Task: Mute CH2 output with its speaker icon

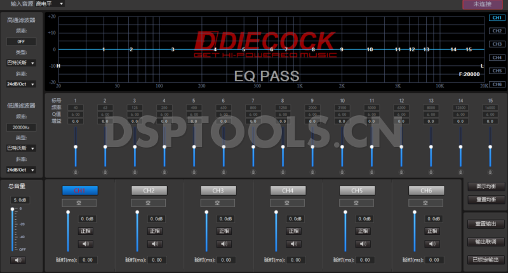Action: tap(156, 244)
